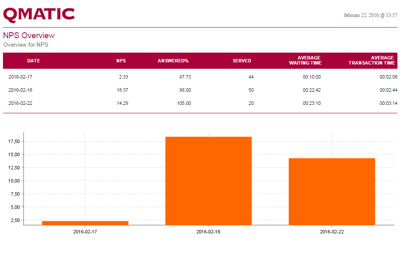Click the tallest orange bar for 2016-02-18
This screenshot has height=258, width=400.
point(208,181)
